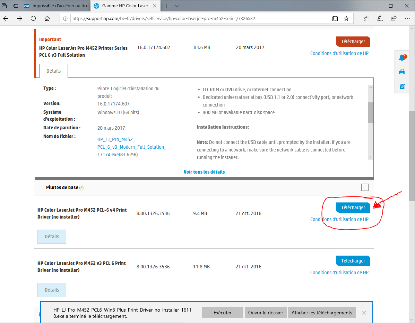Screen dimensions: 415x323
Task: Open Conditions d'utilisation link for Full Solution
Action: click(x=339, y=53)
